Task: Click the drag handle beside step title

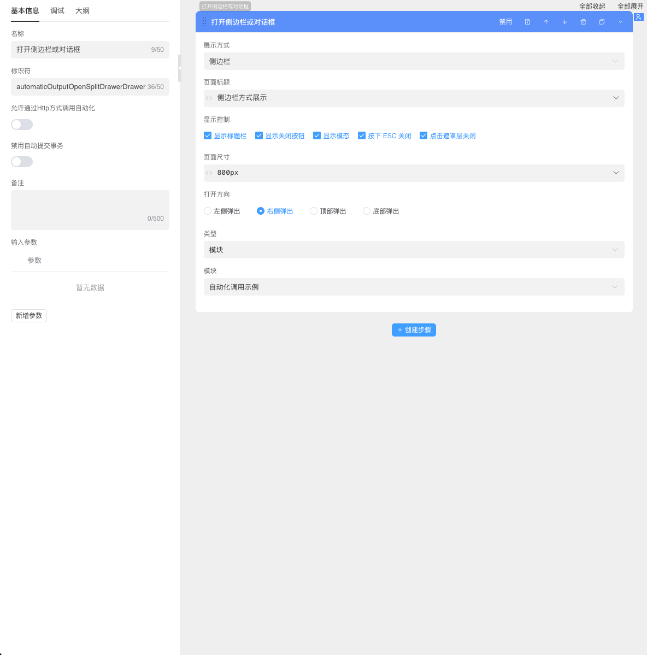Action: [204, 22]
